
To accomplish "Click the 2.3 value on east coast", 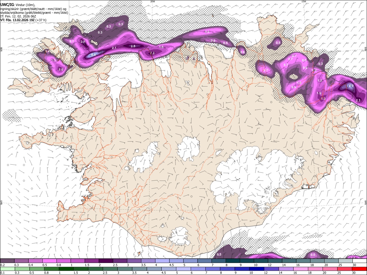I will tap(358, 100).
